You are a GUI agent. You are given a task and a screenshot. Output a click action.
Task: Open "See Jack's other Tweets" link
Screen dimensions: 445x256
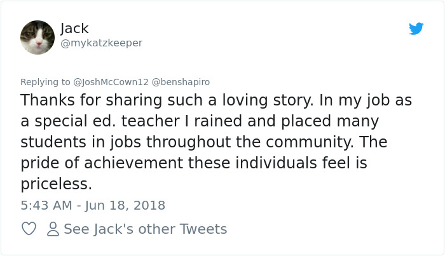(145, 229)
